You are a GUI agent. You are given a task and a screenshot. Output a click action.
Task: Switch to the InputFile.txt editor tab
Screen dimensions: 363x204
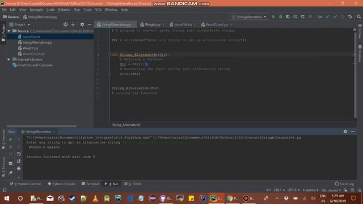183,24
